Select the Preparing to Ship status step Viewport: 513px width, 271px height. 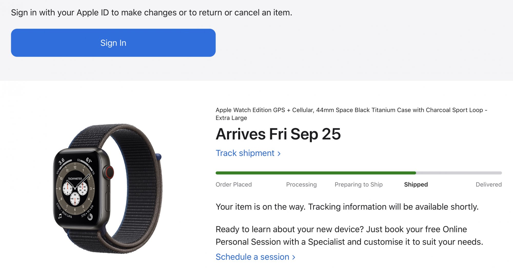point(358,185)
